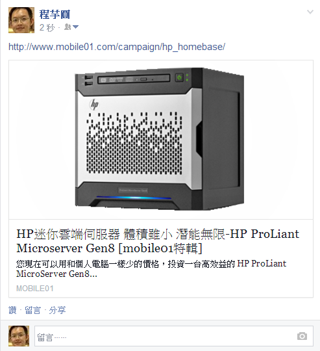
Task: Open poster's profile picture at post top
Action: pyautogui.click(x=21, y=20)
